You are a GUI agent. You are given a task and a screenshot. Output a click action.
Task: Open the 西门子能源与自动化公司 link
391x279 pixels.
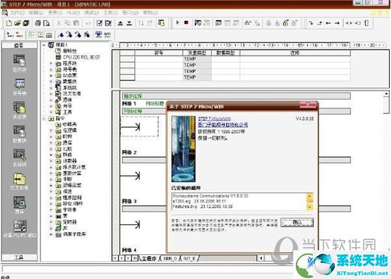click(x=223, y=125)
